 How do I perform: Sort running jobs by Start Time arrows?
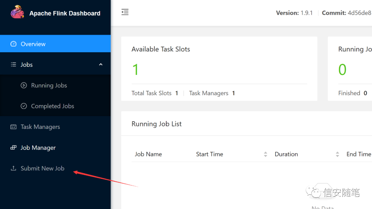pyautogui.click(x=266, y=154)
